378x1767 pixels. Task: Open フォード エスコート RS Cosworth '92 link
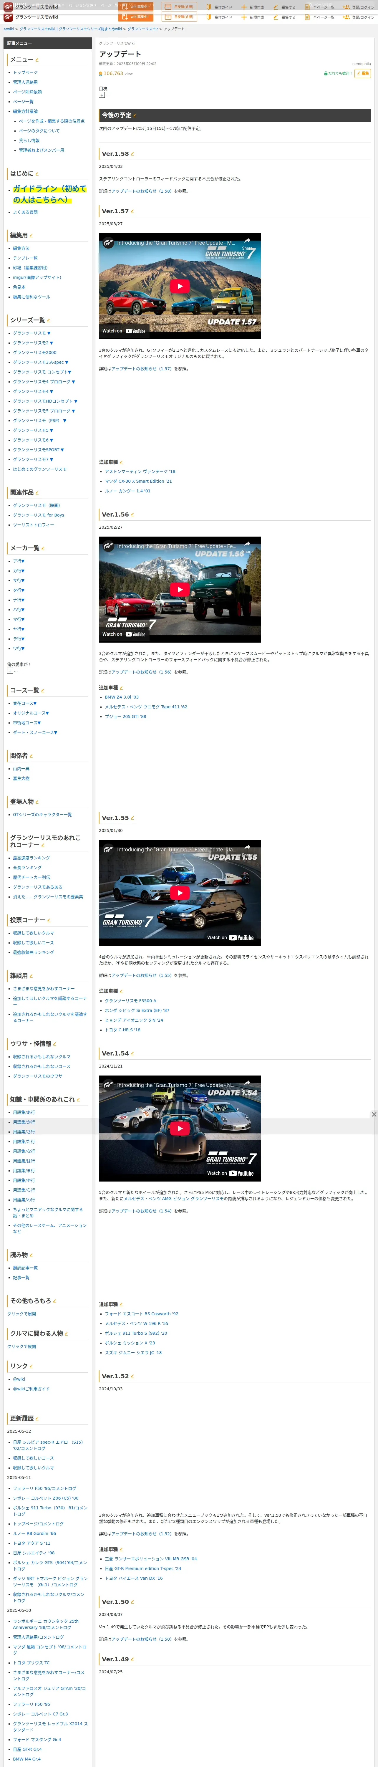pos(141,1314)
